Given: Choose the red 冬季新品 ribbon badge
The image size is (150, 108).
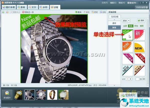Looking at the screenshot, I should click(x=140, y=59).
